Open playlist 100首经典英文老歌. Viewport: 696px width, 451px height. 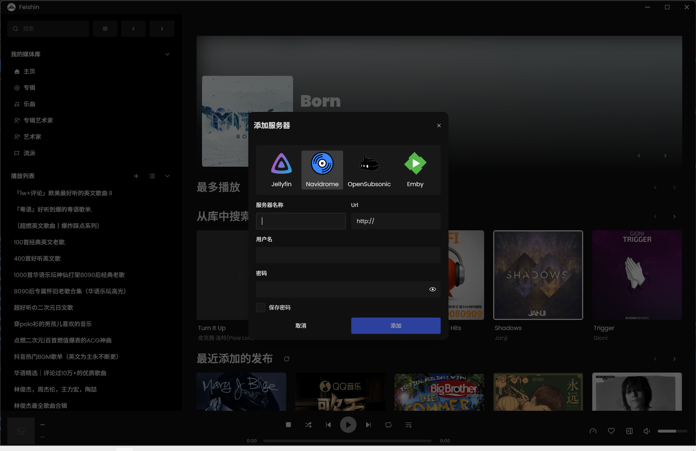40,242
